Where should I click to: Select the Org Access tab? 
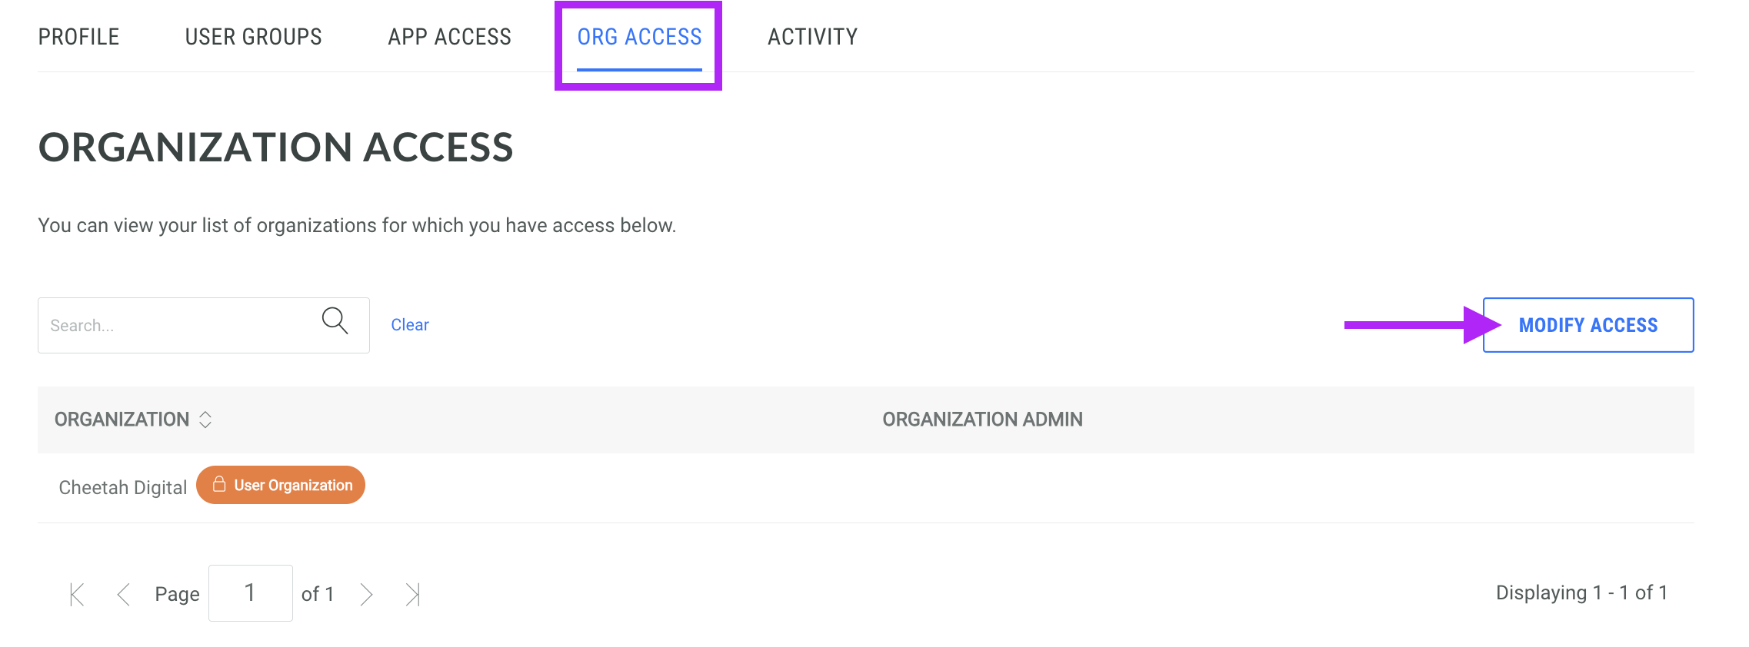(639, 37)
